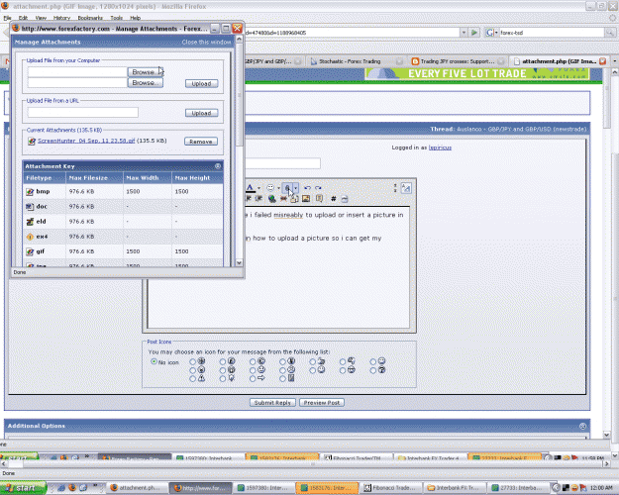Click the 'gif' filetype row
The width and height of the screenshot is (619, 495).
[x=123, y=251]
